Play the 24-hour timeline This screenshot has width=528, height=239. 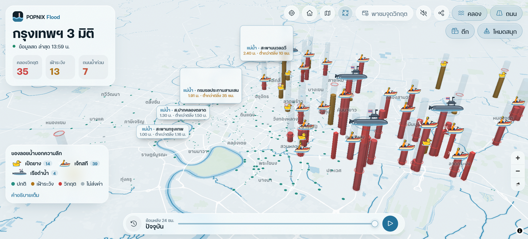click(x=390, y=224)
